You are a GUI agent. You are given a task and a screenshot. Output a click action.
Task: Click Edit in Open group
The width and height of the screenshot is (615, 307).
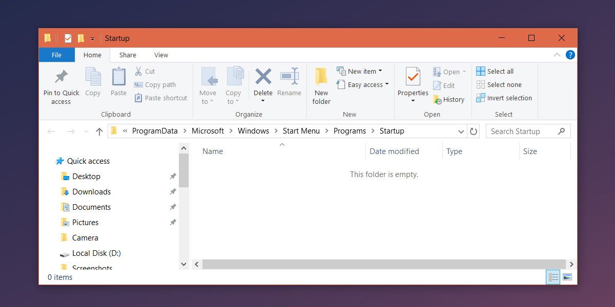444,86
